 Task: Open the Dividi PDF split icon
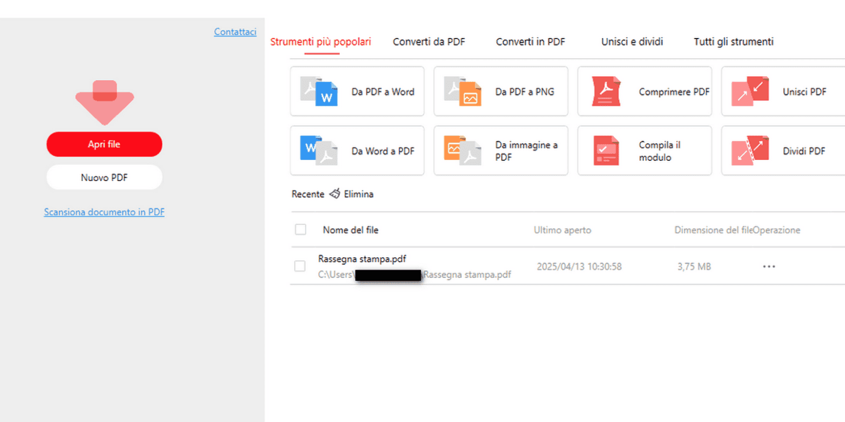point(750,151)
